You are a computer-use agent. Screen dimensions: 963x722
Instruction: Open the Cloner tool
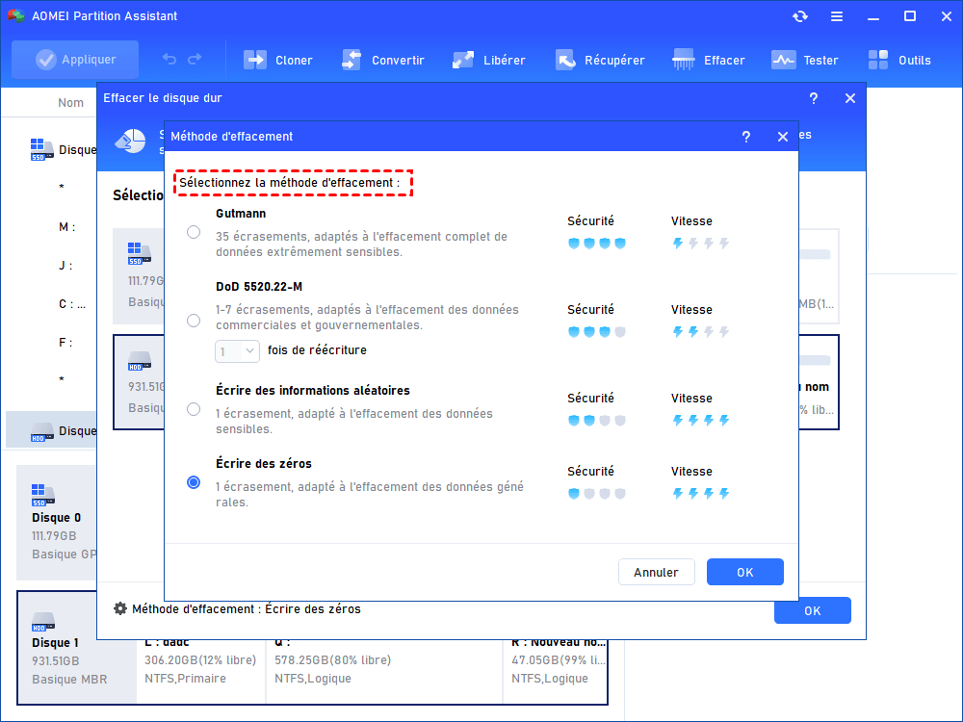(x=278, y=60)
